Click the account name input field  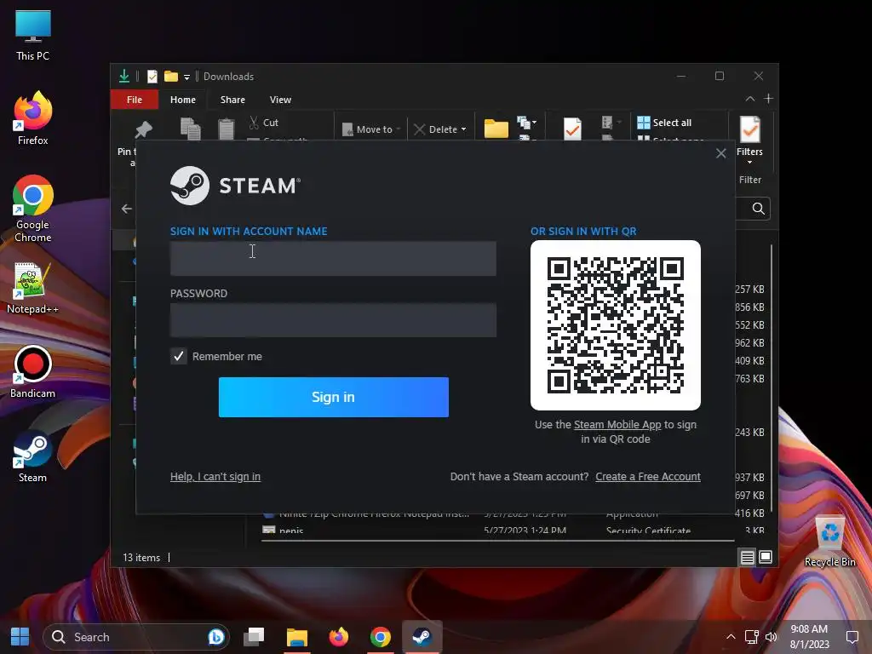[x=333, y=259]
